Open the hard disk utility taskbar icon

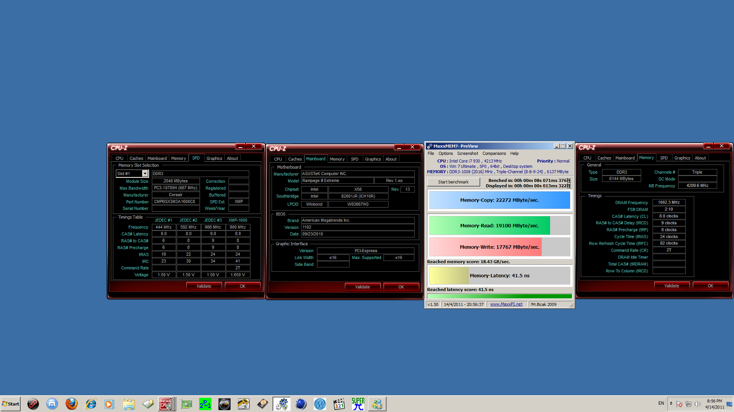click(x=262, y=404)
